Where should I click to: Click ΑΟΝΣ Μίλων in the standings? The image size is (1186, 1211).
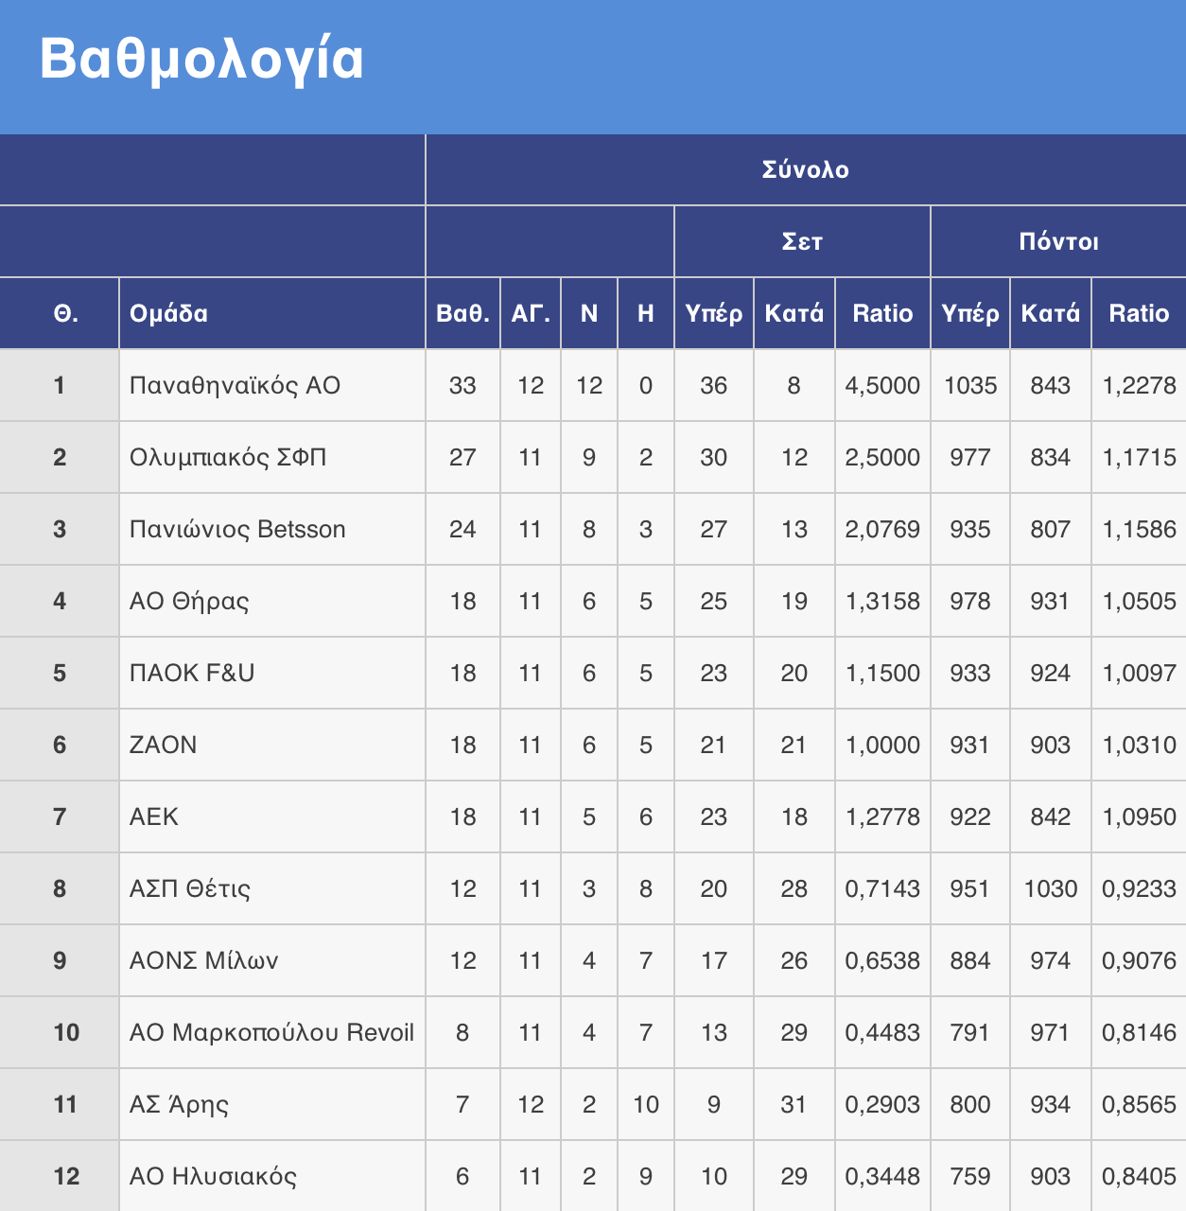click(203, 961)
